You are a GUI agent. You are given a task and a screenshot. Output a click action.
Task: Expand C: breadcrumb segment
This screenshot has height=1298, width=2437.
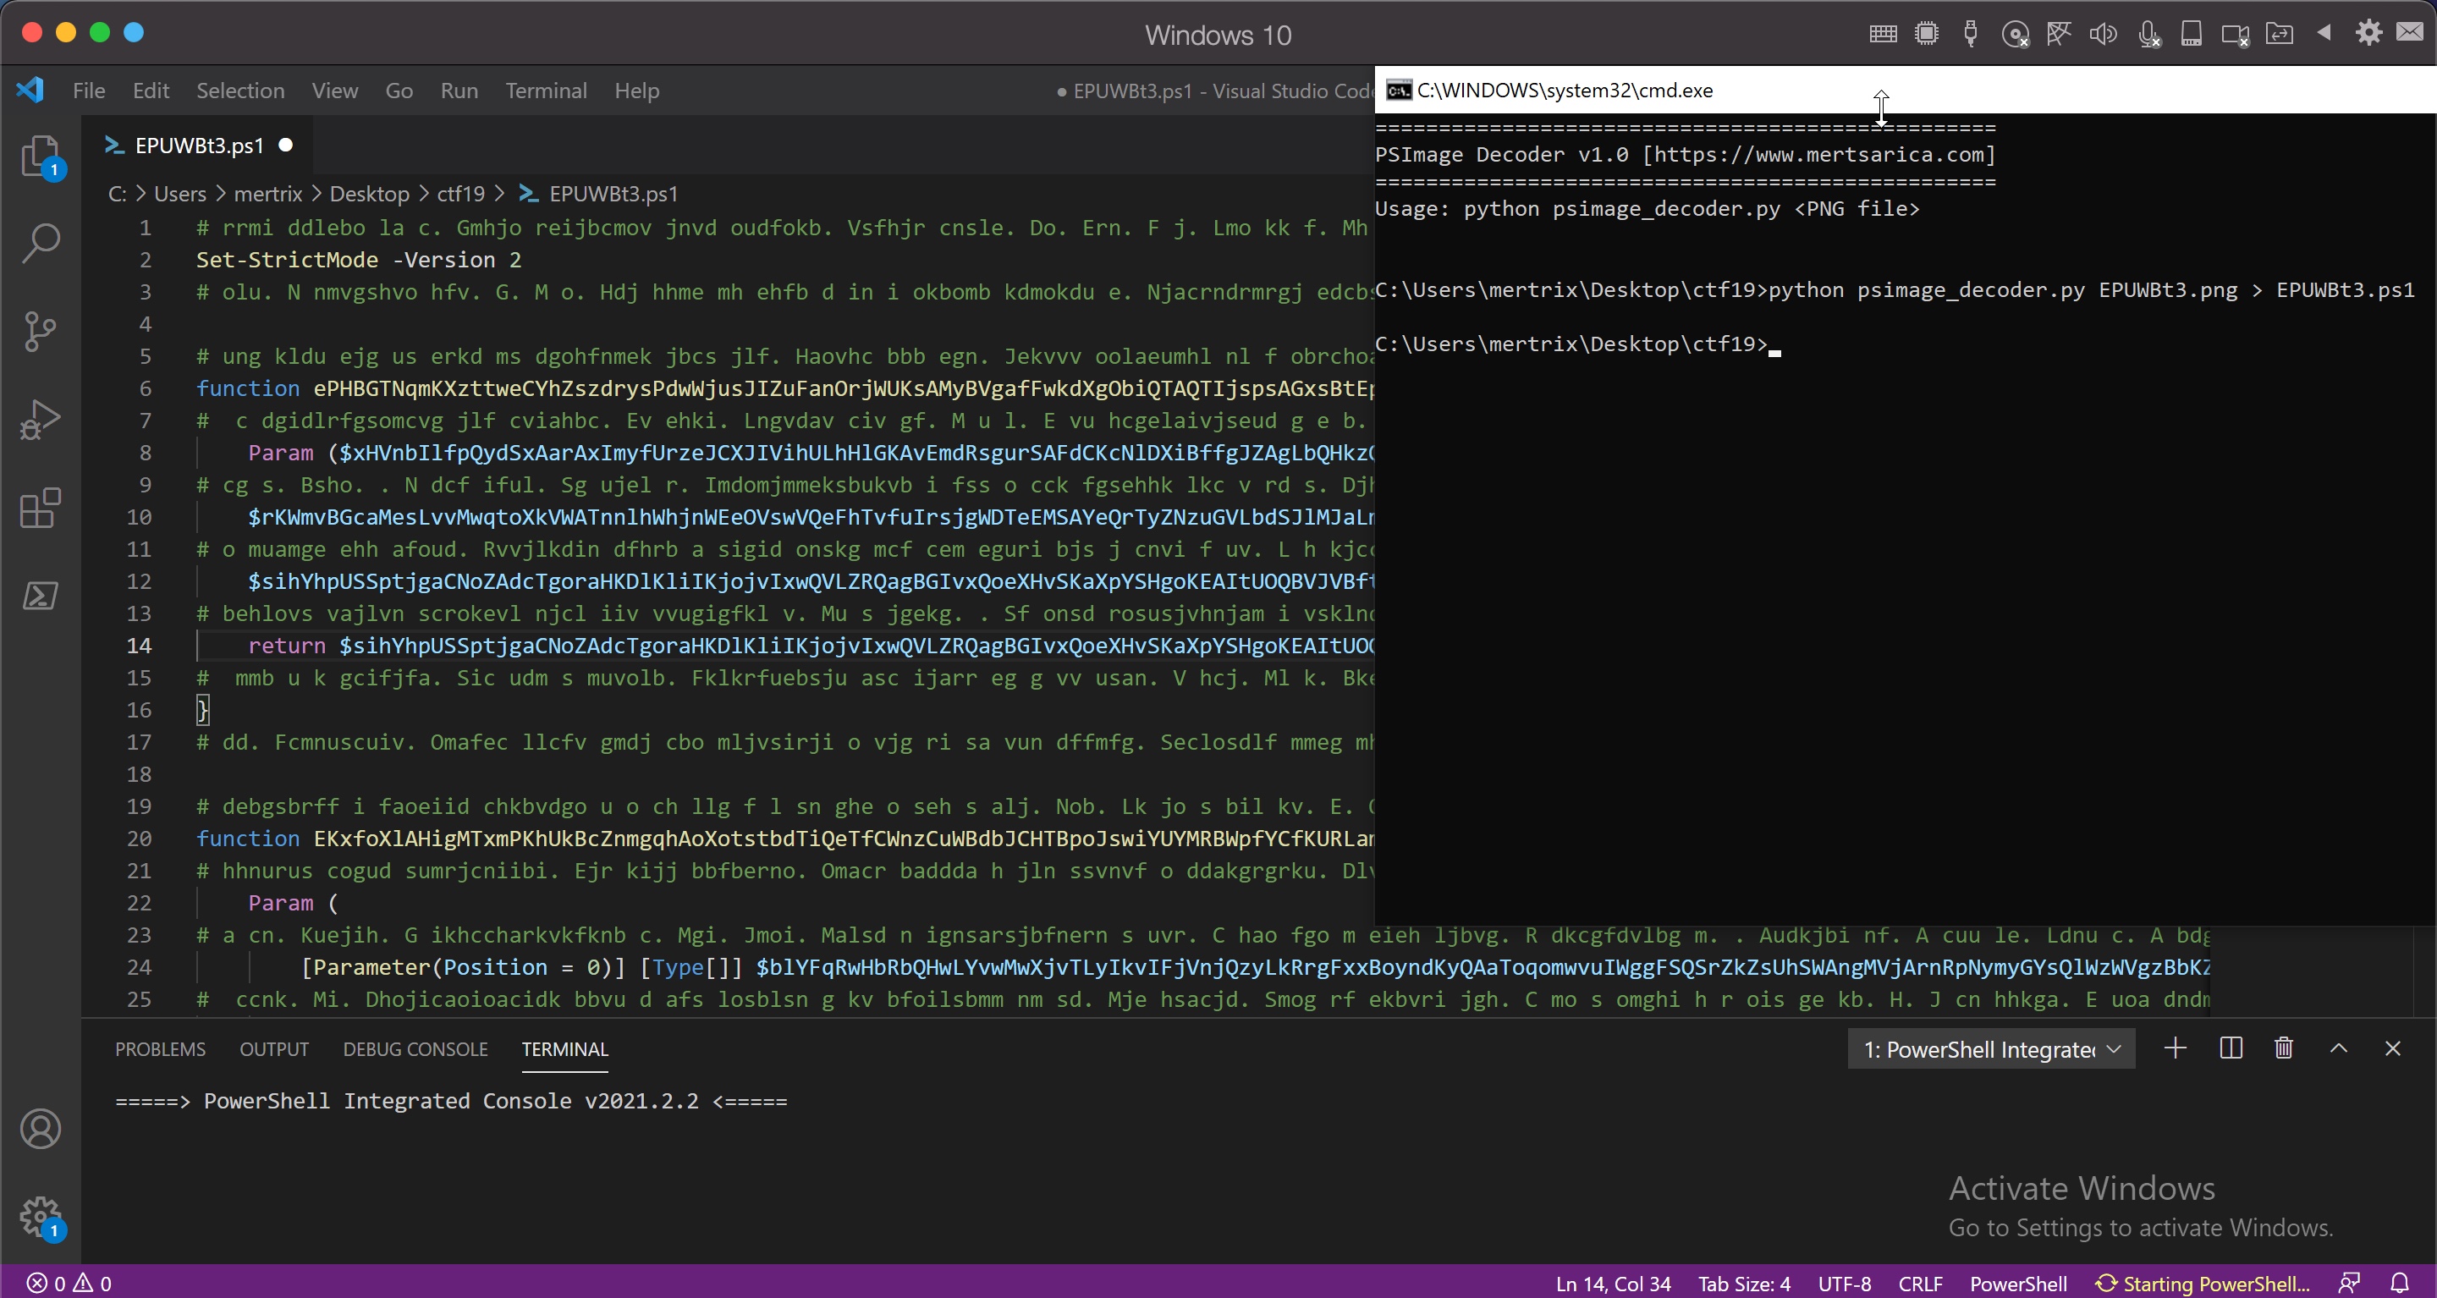click(118, 194)
